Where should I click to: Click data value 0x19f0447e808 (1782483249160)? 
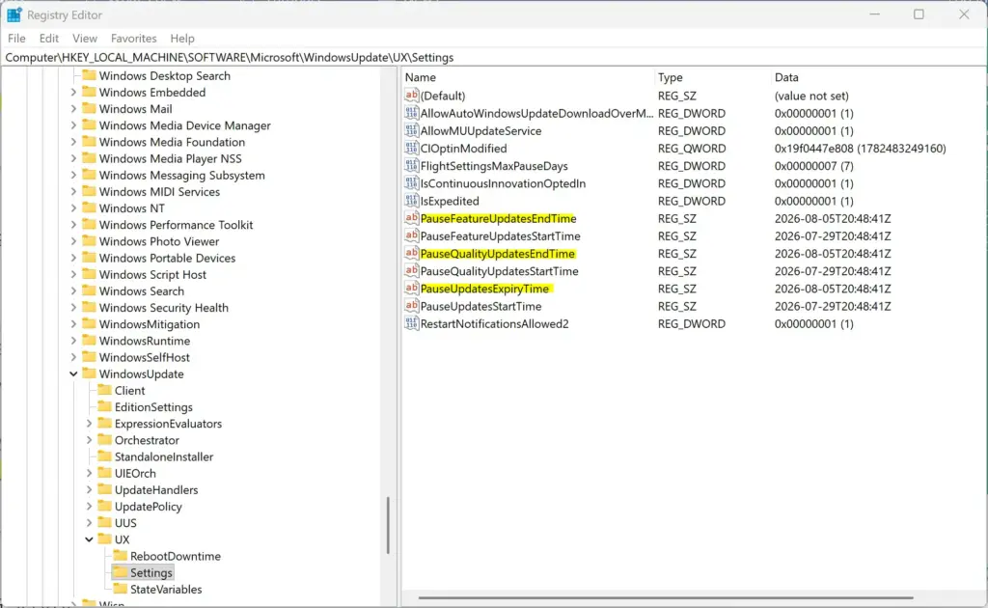860,148
